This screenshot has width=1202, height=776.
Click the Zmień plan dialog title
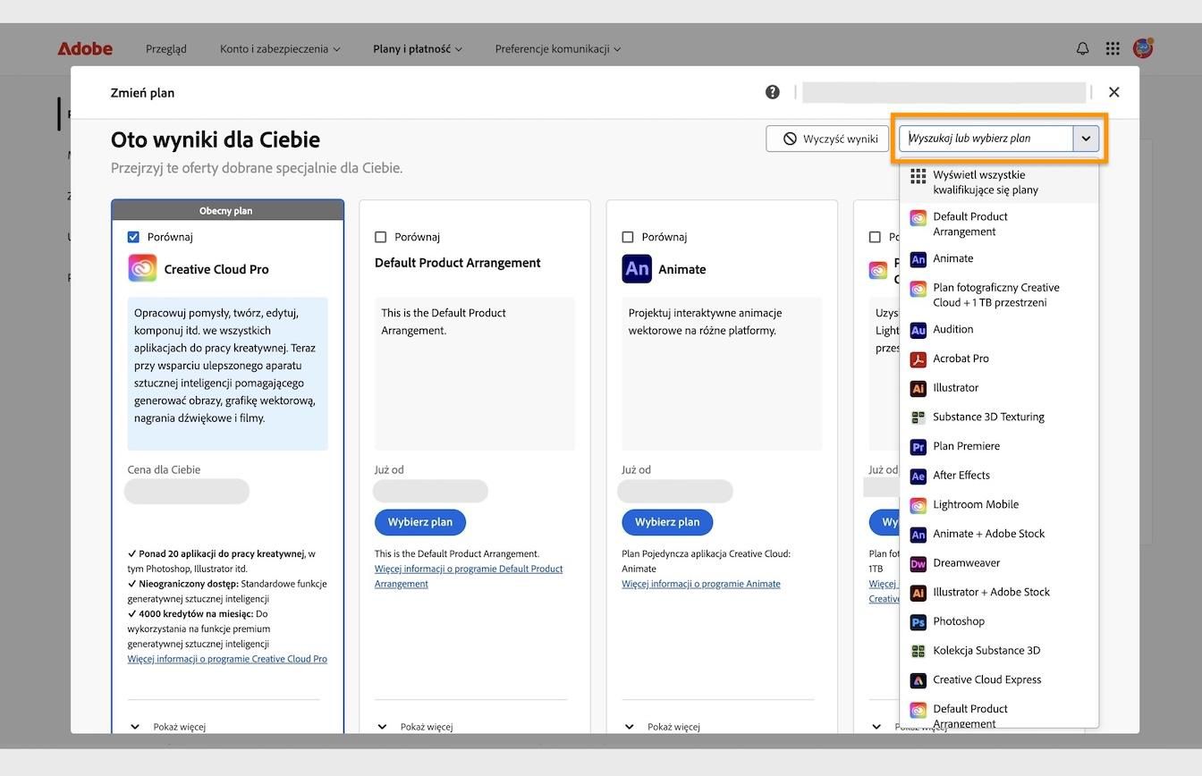tap(142, 92)
